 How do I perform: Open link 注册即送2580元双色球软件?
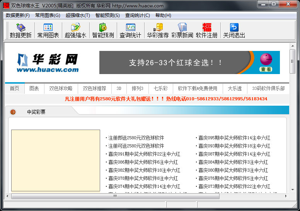click(136, 138)
